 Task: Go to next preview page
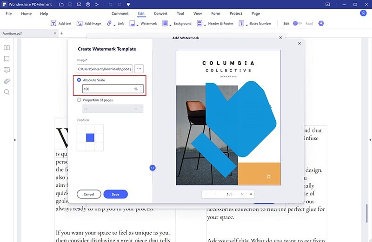coord(242,194)
